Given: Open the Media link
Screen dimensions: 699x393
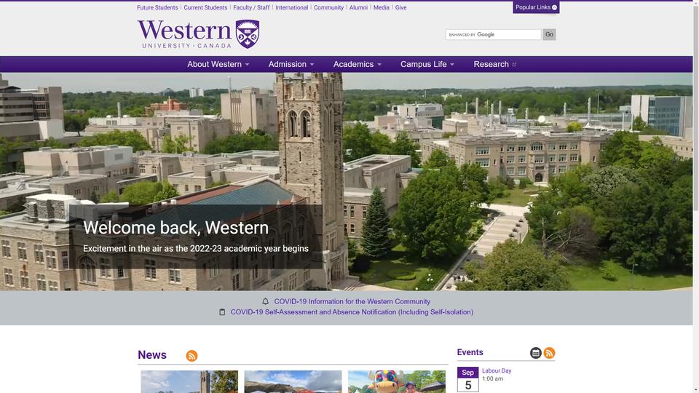Looking at the screenshot, I should [x=381, y=7].
